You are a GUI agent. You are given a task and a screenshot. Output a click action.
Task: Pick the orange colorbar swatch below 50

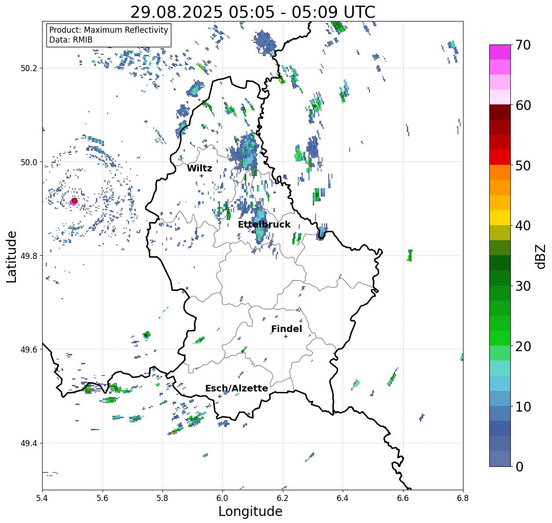(500, 172)
